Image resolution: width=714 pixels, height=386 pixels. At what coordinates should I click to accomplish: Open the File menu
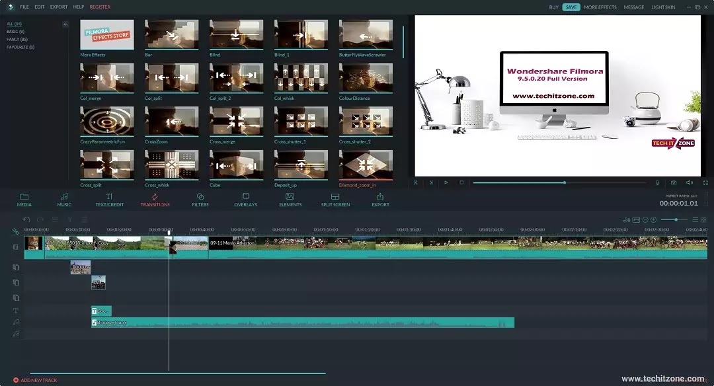tap(24, 7)
